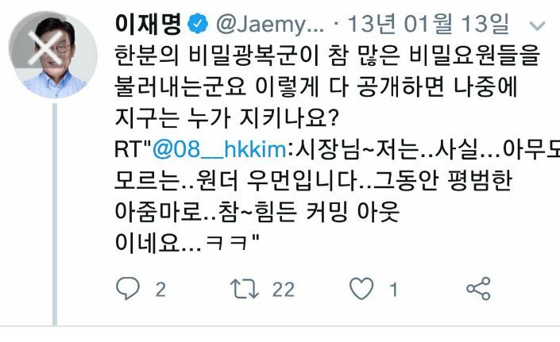Click the quoted text line starting with 모르는..원더 우먼입니다
Image resolution: width=560 pixels, height=342 pixels.
(x=313, y=180)
